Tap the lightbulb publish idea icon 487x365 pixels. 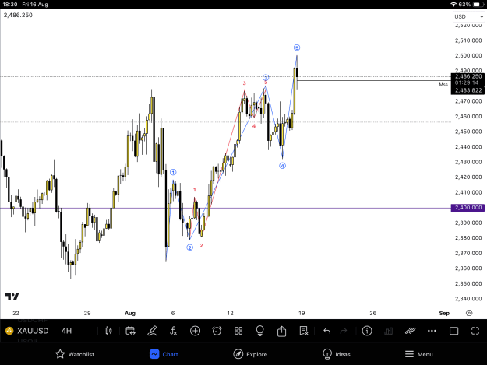259,331
